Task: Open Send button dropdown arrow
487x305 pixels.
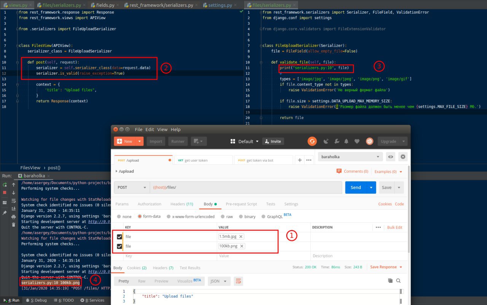Action: 371,187
